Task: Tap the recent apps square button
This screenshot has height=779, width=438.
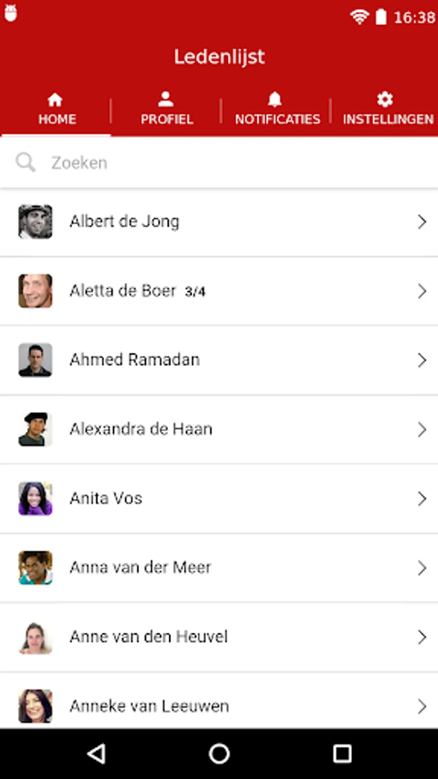Action: (x=342, y=754)
